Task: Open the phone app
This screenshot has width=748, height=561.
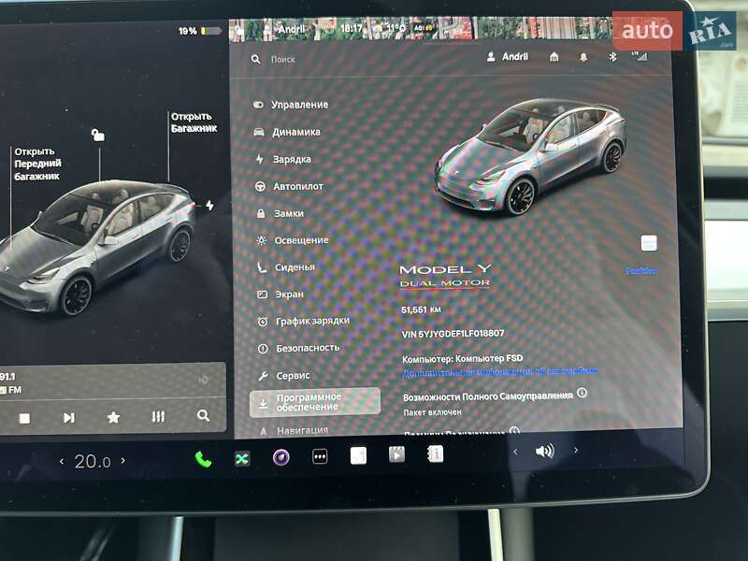Action: (x=203, y=459)
